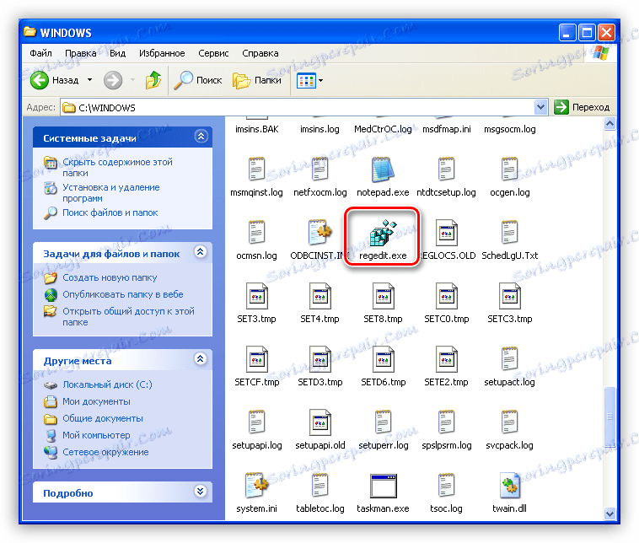Click Скрыть содержимое этой папки link
The height and width of the screenshot is (543, 639).
click(117, 167)
